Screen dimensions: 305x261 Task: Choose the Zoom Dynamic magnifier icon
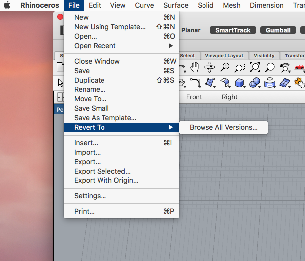225,67
